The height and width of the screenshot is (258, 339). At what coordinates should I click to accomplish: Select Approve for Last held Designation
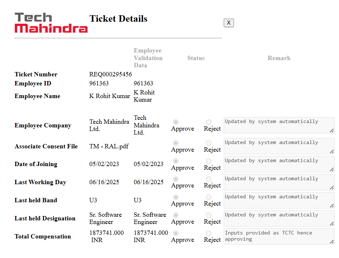pyautogui.click(x=176, y=215)
